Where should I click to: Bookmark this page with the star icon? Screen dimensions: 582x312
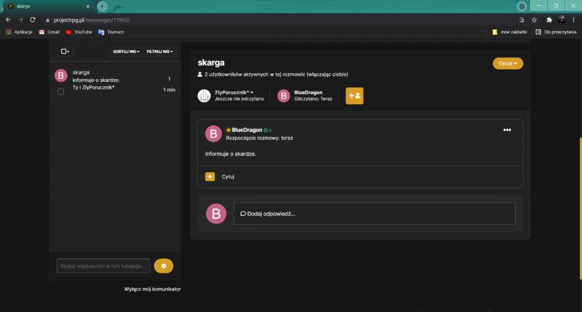534,20
